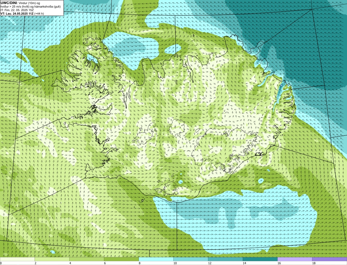
Task: Click the 8–10 m/s pale cyan legend swatch
Action: [156, 259]
